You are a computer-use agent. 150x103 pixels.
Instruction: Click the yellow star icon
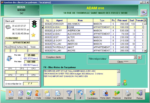click(x=33, y=35)
